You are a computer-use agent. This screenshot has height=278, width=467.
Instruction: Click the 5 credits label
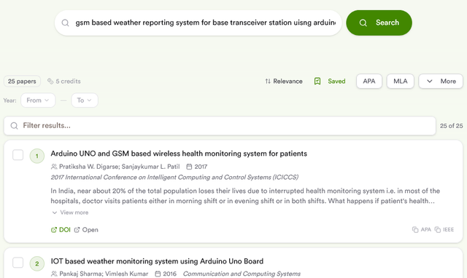tap(68, 81)
